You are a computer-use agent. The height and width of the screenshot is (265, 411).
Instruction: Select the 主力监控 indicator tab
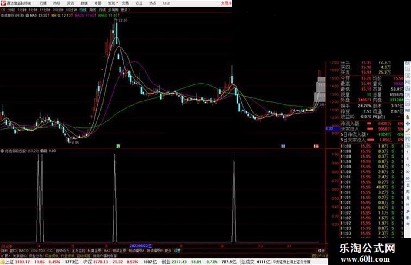tap(79, 251)
